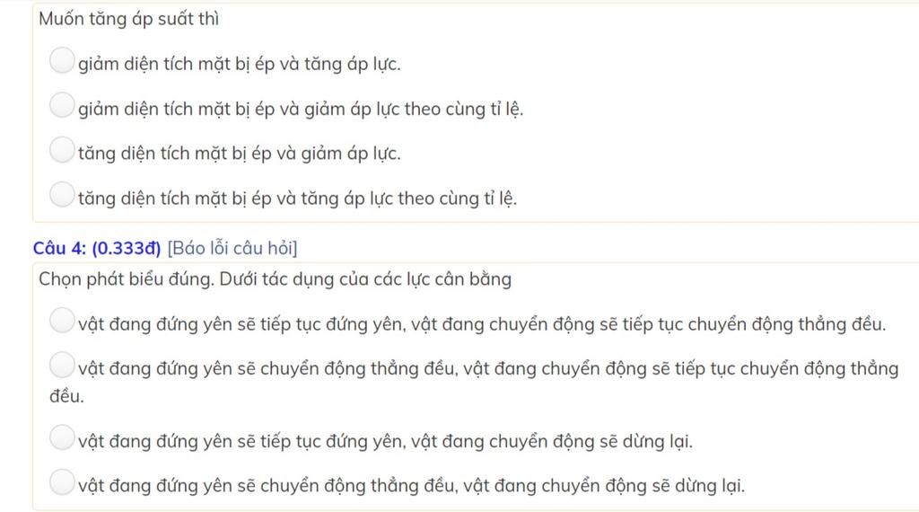
Task: Choose radio for 'tăng diện tích mặt bị ép và giảm áp lực'
Action: coord(62,149)
